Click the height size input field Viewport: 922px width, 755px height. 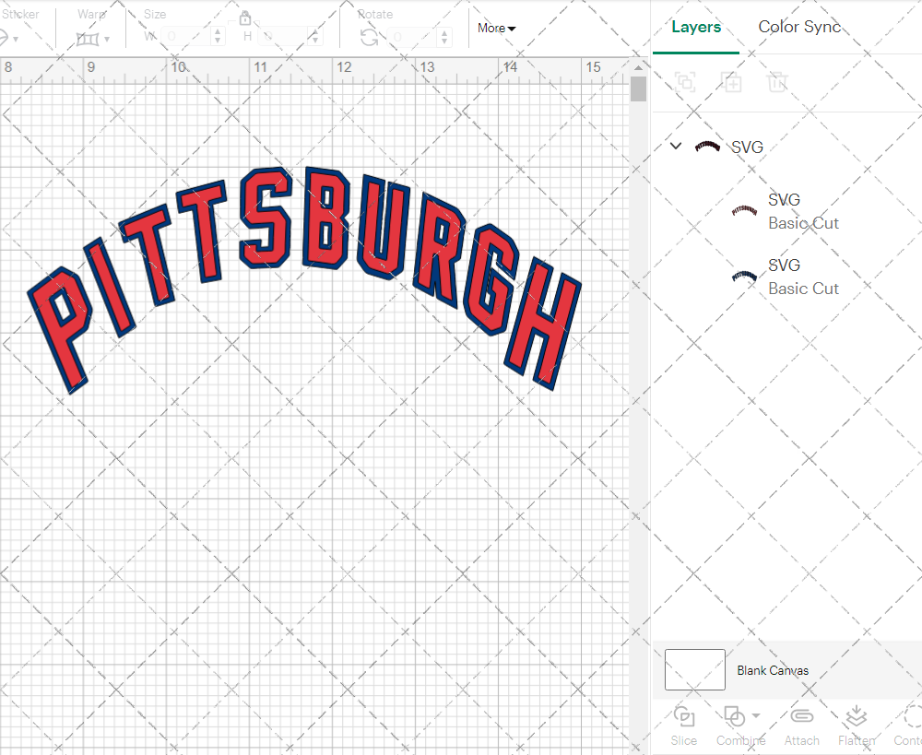[x=283, y=37]
